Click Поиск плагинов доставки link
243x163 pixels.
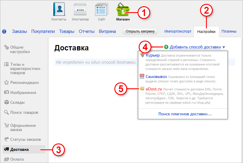click(x=185, y=114)
